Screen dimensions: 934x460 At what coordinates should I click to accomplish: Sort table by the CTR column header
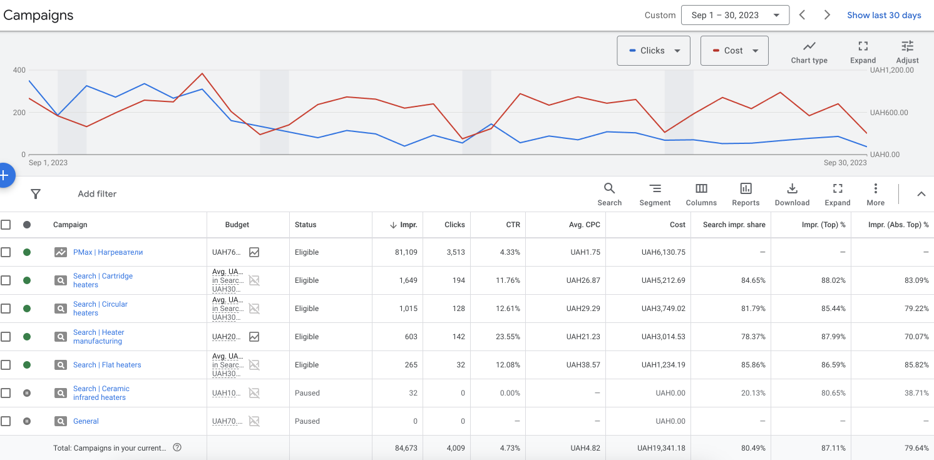513,225
